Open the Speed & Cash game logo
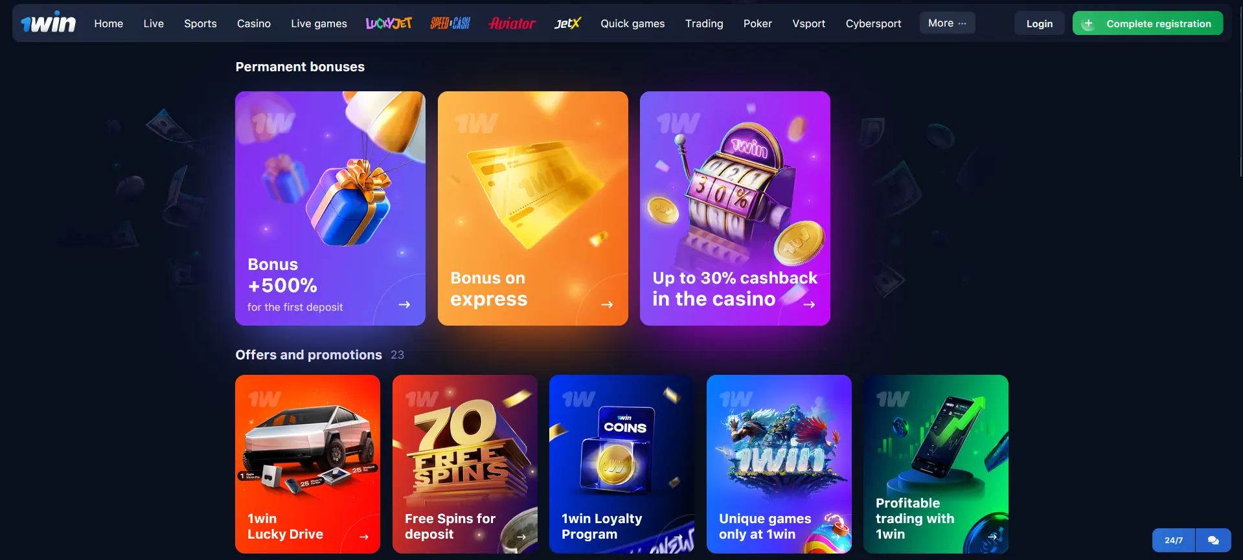This screenshot has height=560, width=1243. pyautogui.click(x=450, y=23)
